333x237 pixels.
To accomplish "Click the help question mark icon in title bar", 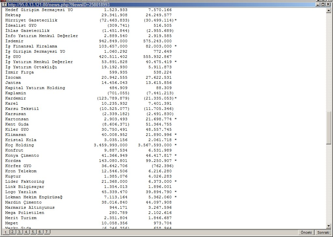I will 5,5.
